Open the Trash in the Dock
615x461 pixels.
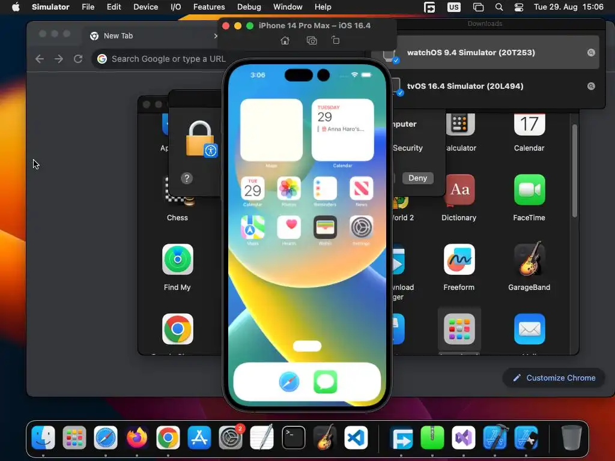[x=572, y=437]
